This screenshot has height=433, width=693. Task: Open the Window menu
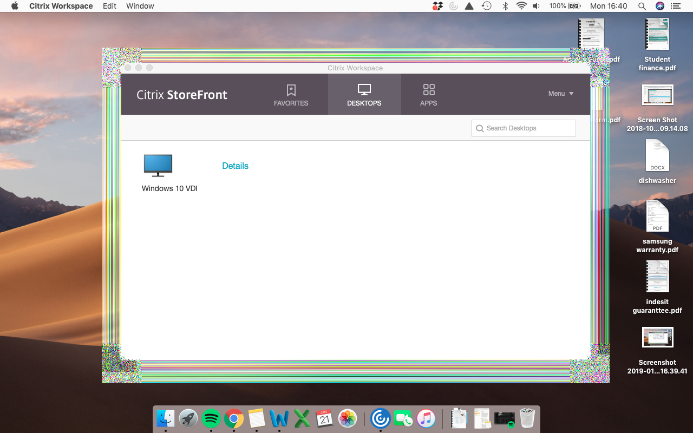pos(140,6)
